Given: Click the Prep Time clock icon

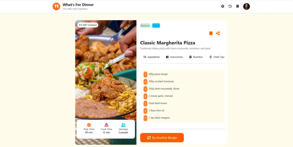Looking at the screenshot, I should 89,125.
